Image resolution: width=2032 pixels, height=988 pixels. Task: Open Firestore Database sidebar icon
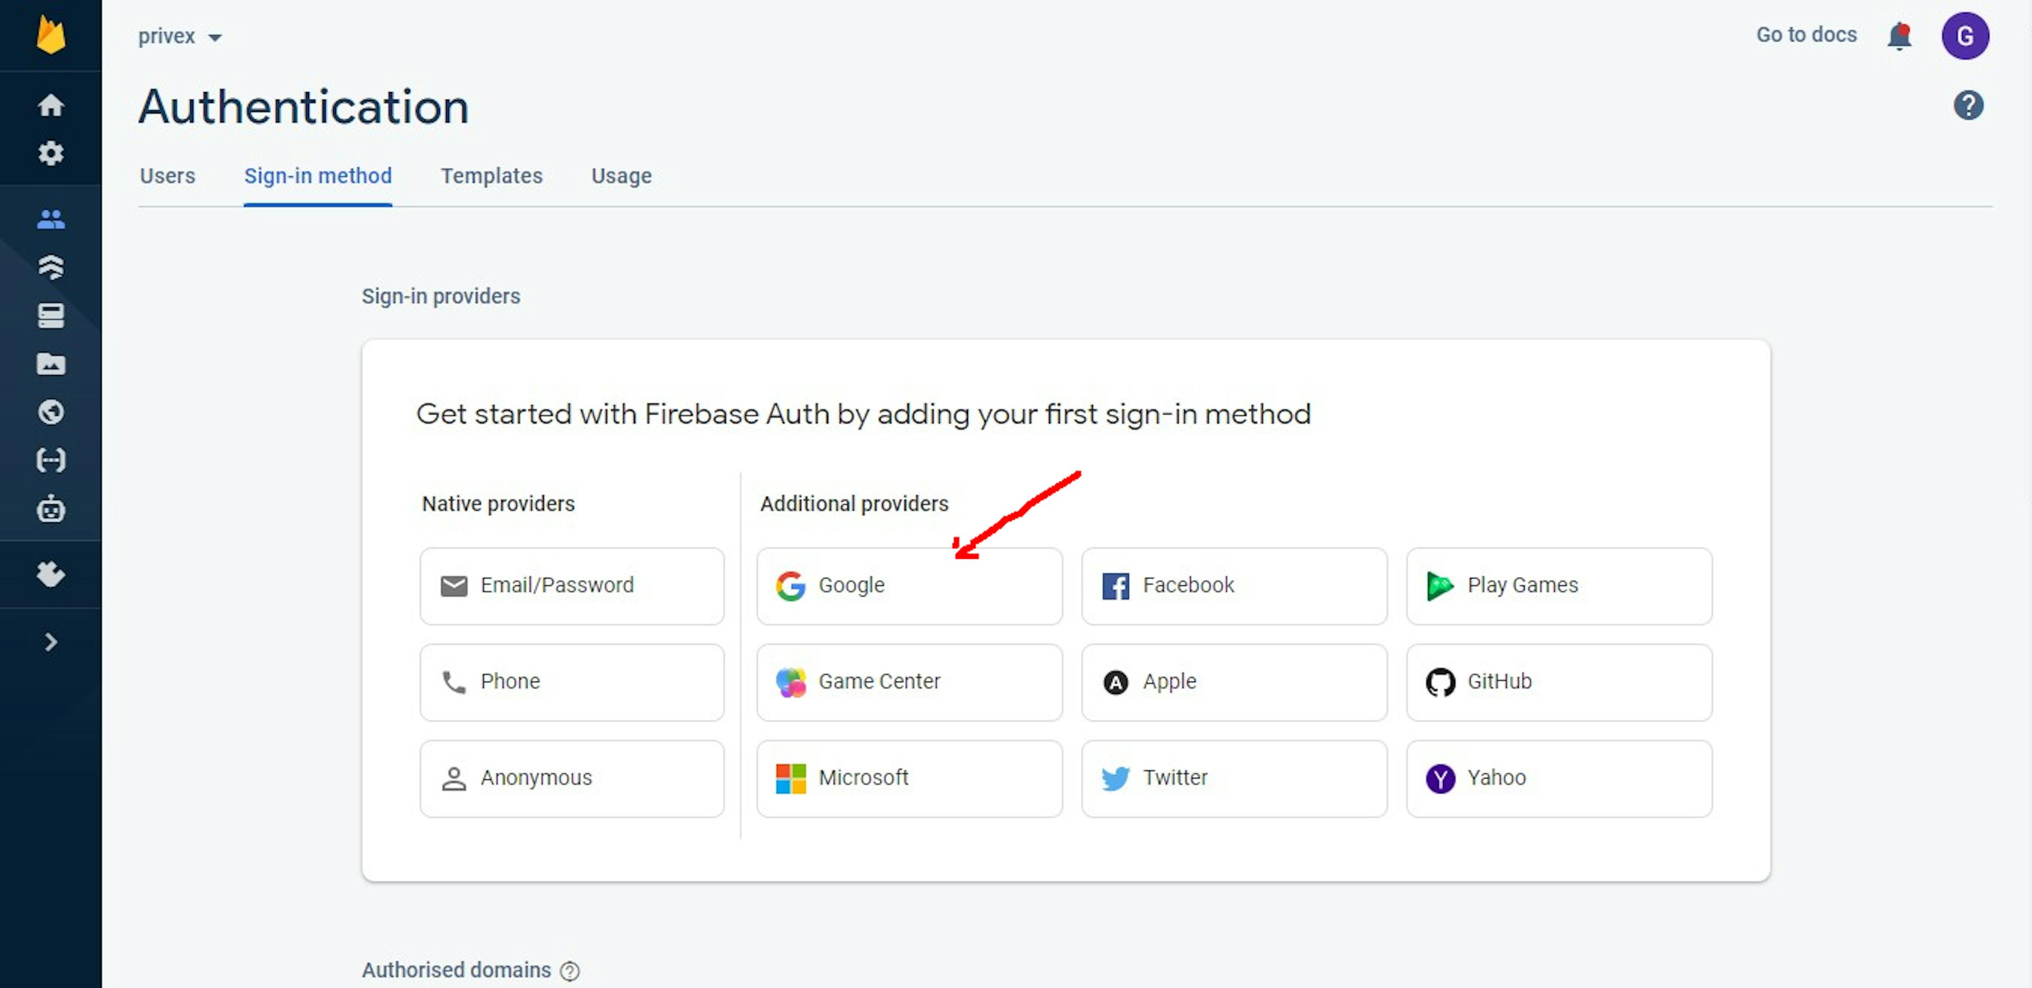click(x=51, y=267)
